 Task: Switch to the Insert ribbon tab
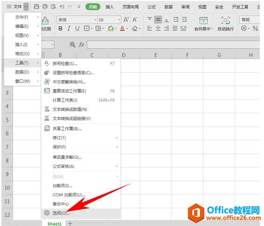click(109, 7)
